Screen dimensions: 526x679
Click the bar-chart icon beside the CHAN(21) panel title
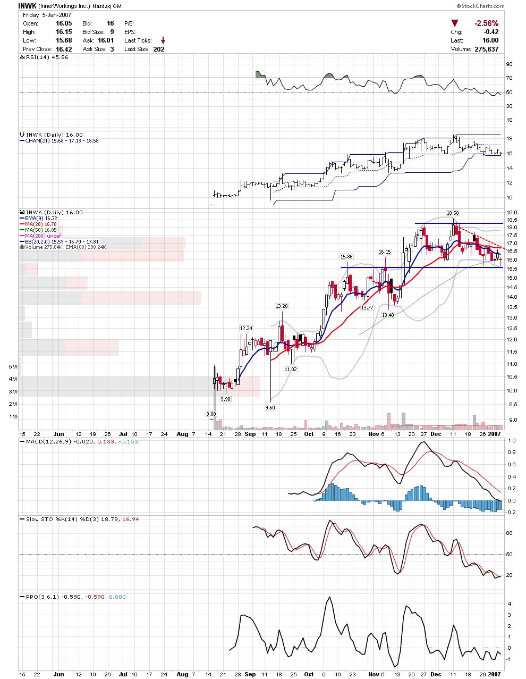point(21,135)
